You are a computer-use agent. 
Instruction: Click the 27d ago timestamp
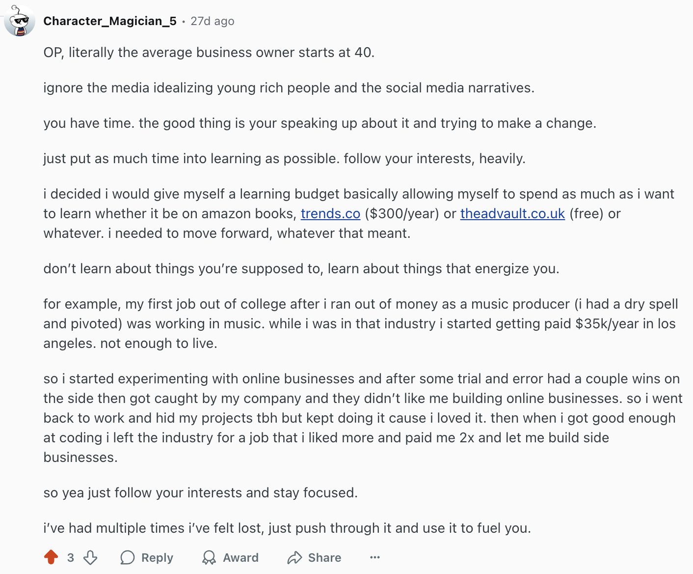213,21
